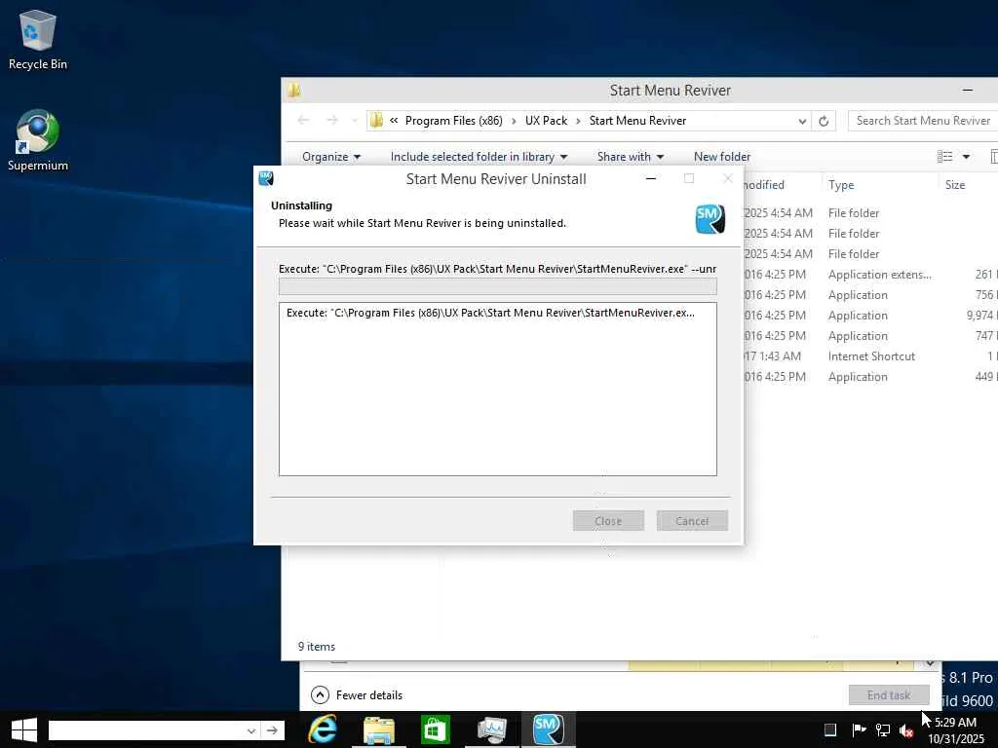Open Include selected folder in library menu
Viewport: 998px width, 748px height.
(479, 157)
